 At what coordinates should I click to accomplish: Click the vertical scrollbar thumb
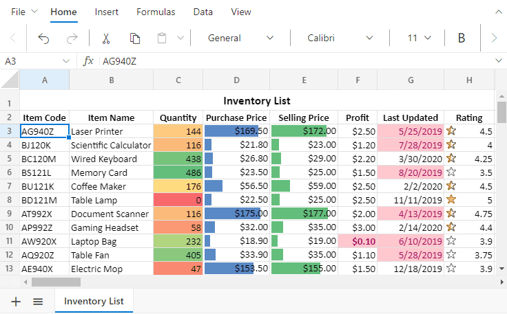tap(501, 112)
